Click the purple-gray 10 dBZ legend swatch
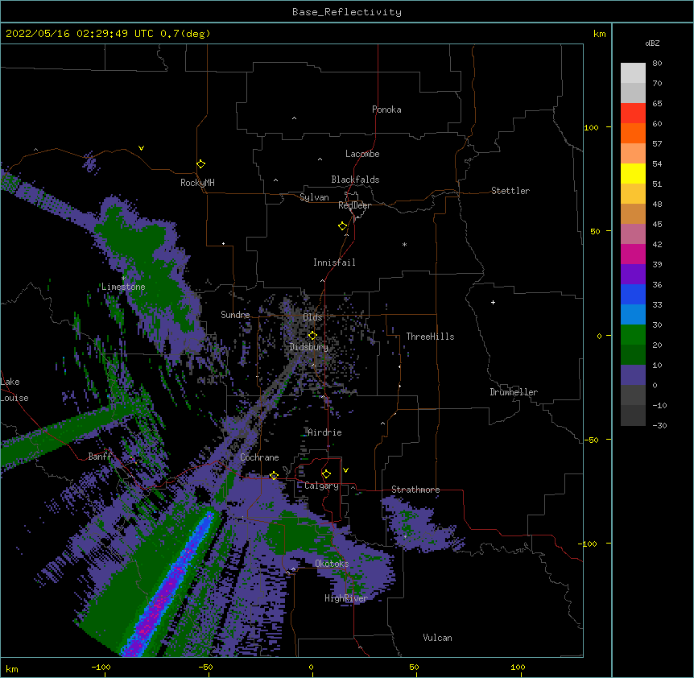 (633, 375)
